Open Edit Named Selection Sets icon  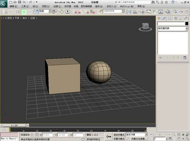[x=100, y=11]
